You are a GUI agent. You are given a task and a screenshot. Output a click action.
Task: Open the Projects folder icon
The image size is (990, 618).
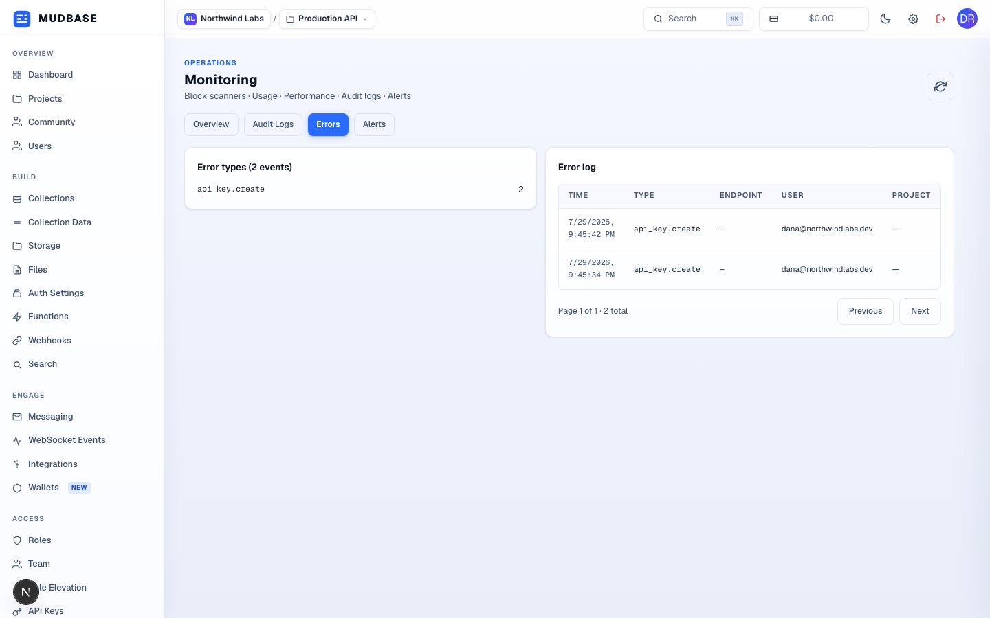coord(17,99)
